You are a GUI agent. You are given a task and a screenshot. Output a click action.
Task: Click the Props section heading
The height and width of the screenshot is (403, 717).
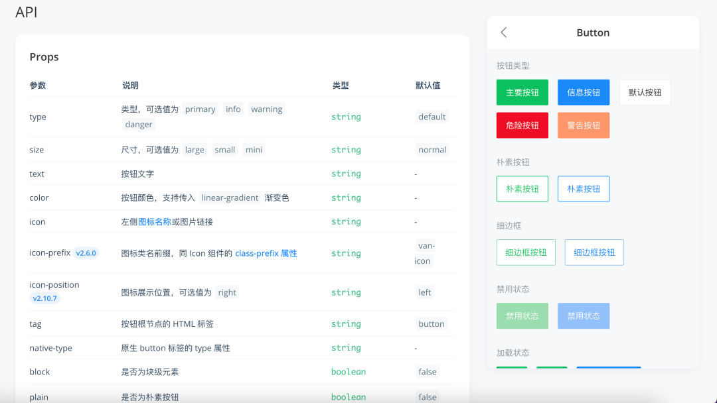(44, 57)
